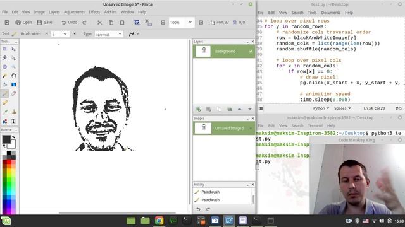The image size is (405, 227).
Task: Click Crop to Selection icon
Action: pos(137,23)
